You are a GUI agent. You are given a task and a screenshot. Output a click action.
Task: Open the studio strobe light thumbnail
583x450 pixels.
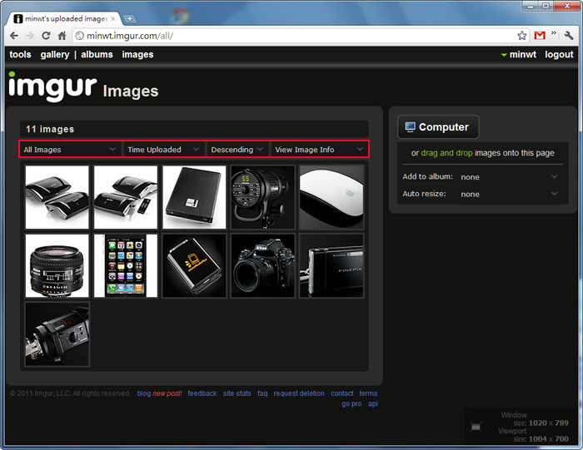point(263,197)
